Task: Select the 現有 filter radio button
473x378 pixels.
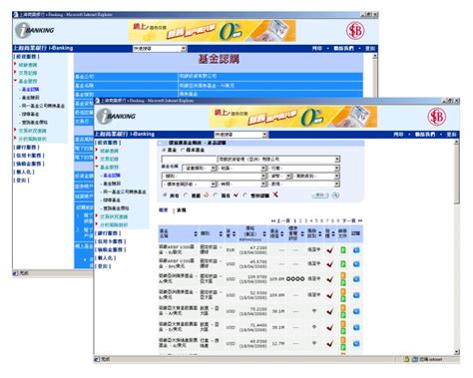Action: 216,195
